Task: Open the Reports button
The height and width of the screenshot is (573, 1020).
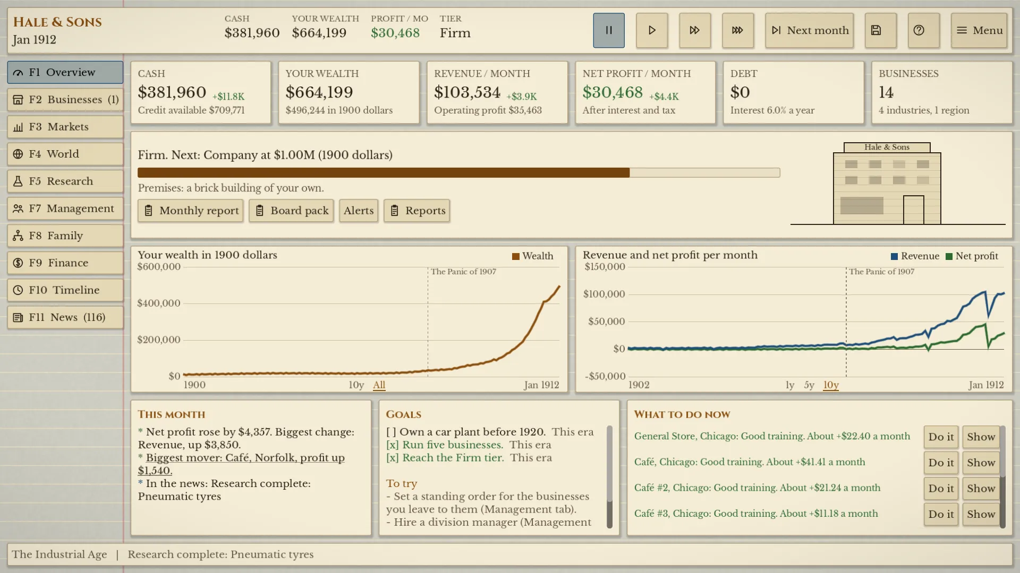Action: click(x=417, y=211)
